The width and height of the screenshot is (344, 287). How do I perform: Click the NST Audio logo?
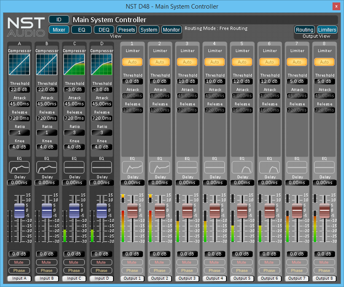pos(25,25)
